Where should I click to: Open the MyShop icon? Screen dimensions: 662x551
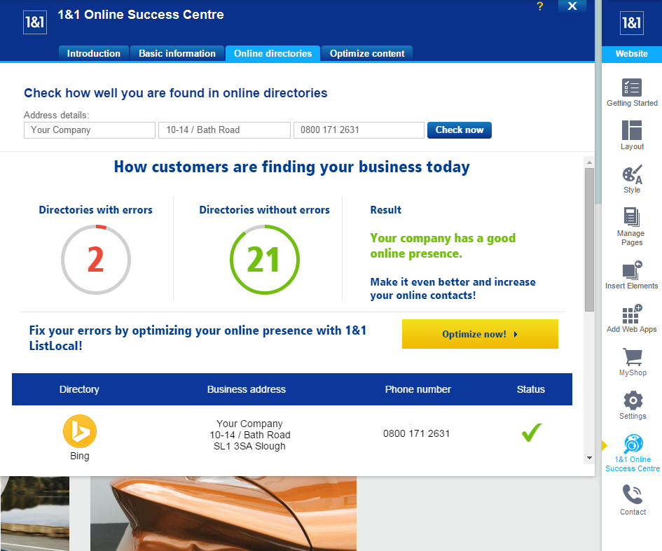[x=631, y=357]
